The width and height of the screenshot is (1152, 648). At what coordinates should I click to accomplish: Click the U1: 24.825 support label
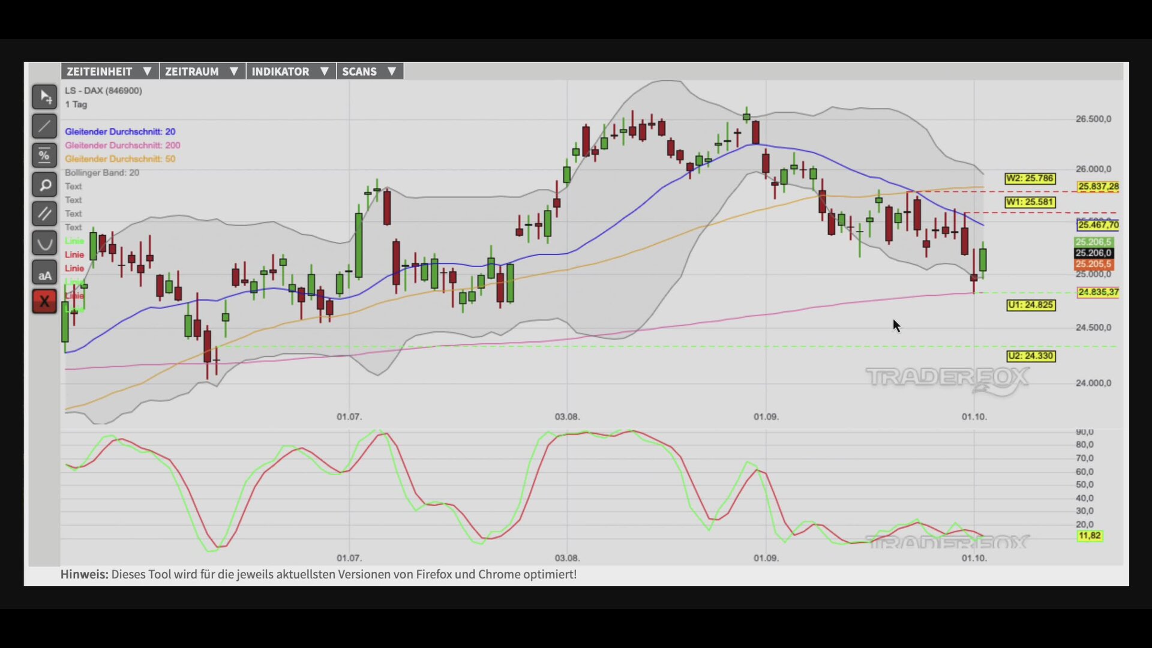click(1031, 305)
